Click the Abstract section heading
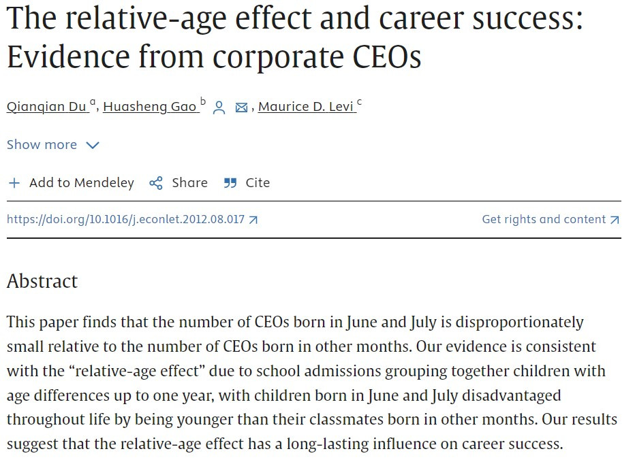This screenshot has width=635, height=462. click(42, 282)
